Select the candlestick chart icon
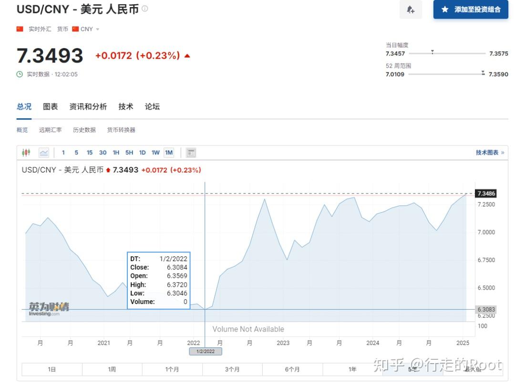 26,152
